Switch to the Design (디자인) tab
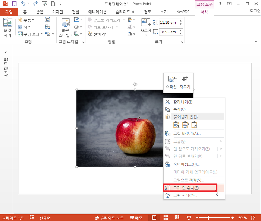Image resolution: width=261 pixels, height=221 pixels. tap(57, 12)
